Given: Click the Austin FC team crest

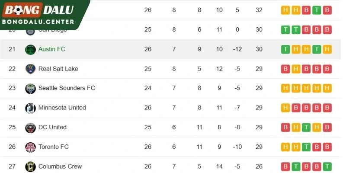Looking at the screenshot, I should point(30,49).
